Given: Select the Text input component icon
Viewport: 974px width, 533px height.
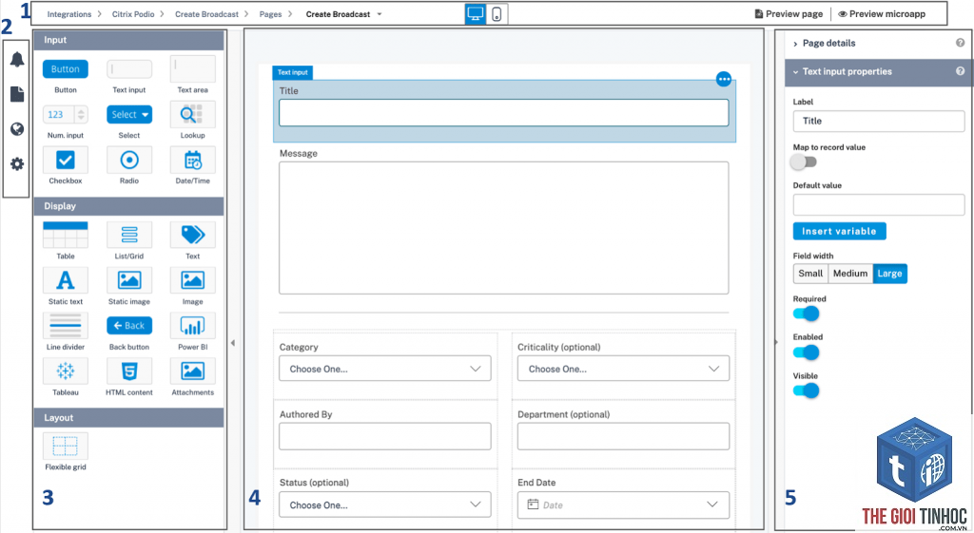Looking at the screenshot, I should [129, 68].
